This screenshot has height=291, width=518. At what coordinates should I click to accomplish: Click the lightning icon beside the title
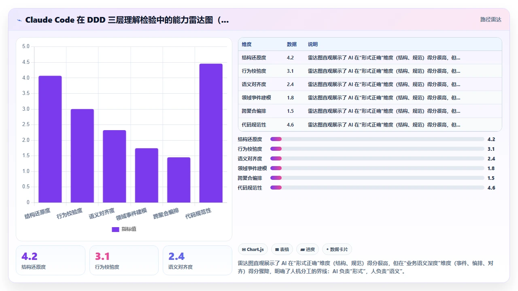[x=19, y=20]
